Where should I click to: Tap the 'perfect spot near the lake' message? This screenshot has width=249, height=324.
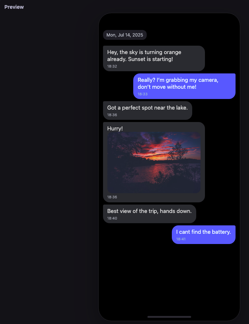147,111
